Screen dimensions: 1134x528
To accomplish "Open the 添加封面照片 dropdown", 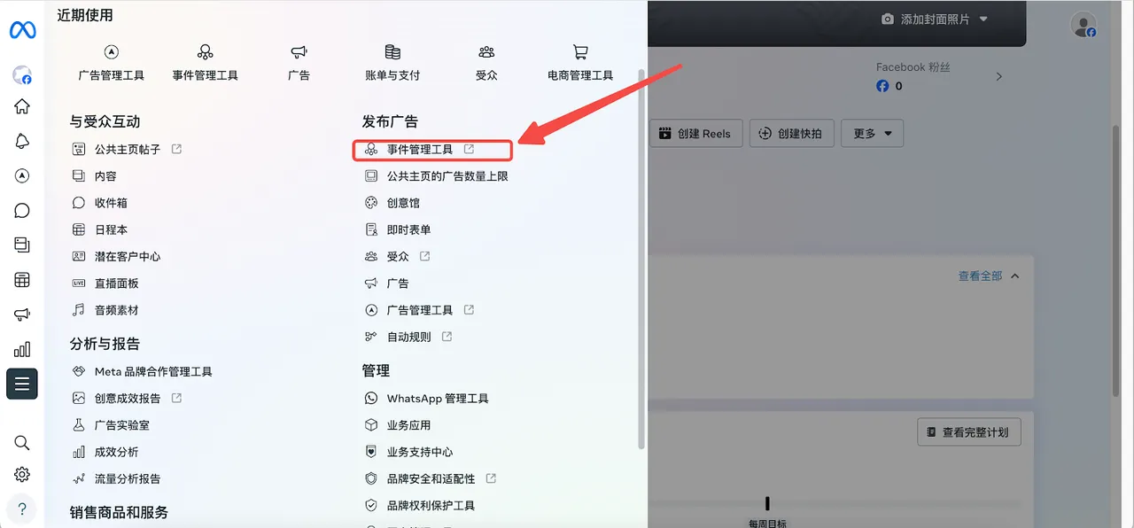I will click(935, 19).
